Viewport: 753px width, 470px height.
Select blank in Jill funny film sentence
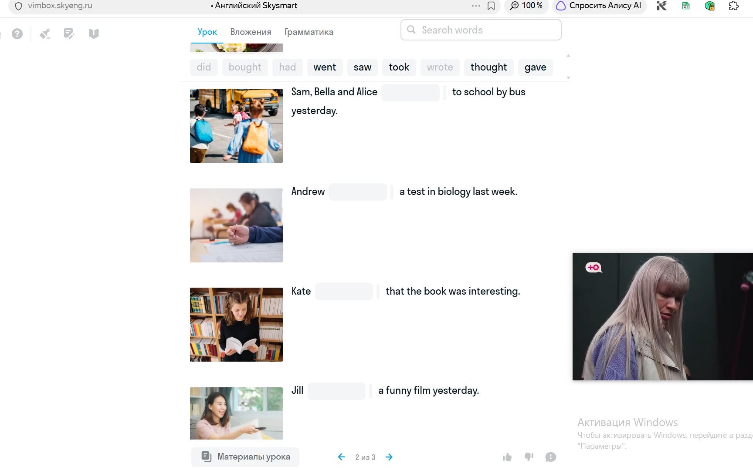point(336,391)
